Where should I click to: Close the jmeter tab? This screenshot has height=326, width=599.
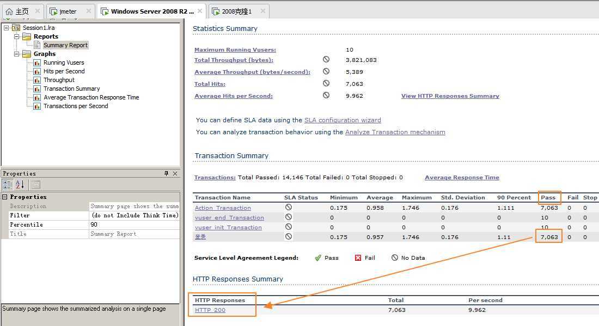tap(89, 11)
